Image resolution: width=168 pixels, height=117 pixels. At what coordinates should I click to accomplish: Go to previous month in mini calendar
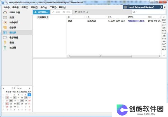point(4,88)
